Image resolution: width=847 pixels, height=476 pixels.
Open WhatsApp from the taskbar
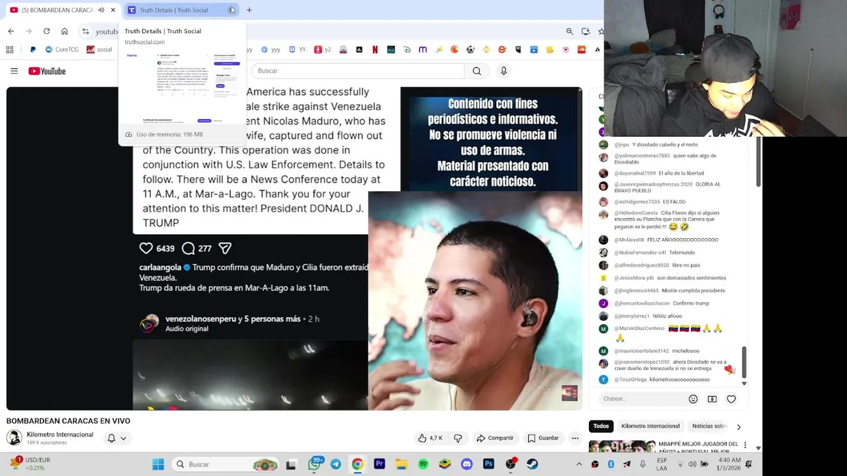click(314, 464)
